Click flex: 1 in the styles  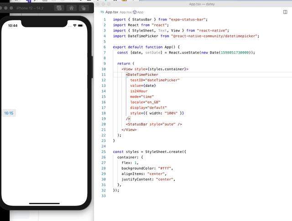[x=130, y=163]
